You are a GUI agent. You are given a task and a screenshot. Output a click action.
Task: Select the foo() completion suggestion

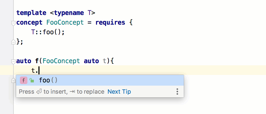point(100,80)
